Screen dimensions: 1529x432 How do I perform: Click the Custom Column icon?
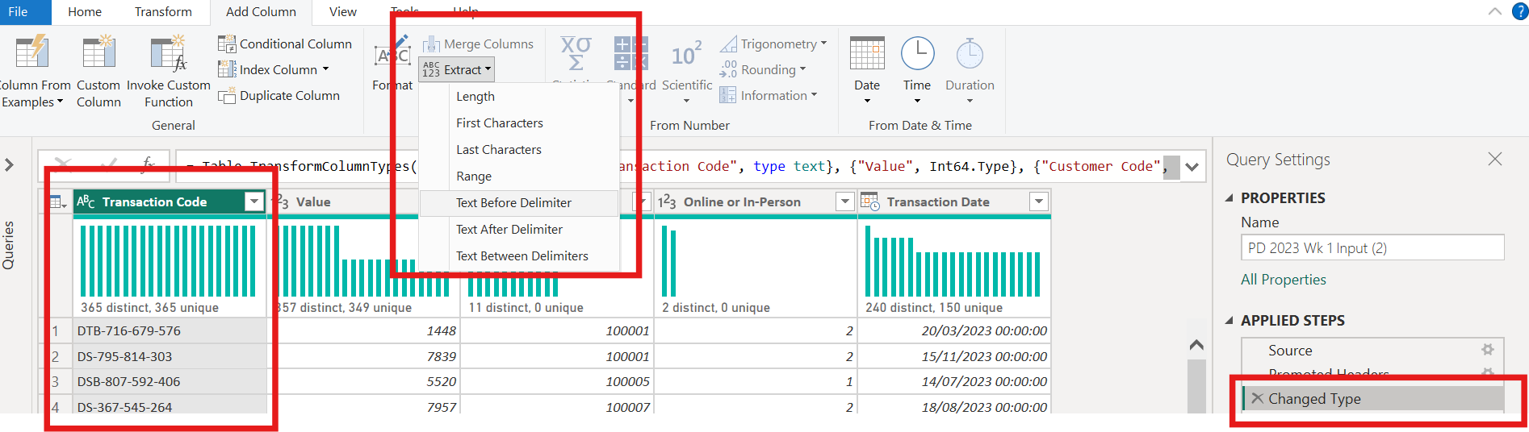click(98, 52)
